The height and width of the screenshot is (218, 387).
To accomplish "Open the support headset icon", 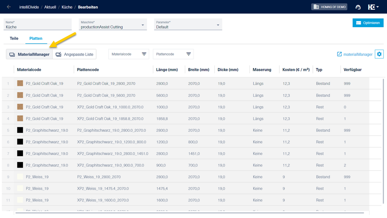I will pyautogui.click(x=358, y=7).
